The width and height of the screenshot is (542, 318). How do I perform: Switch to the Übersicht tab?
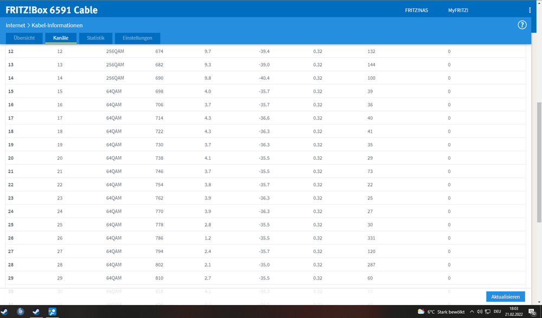(x=24, y=38)
